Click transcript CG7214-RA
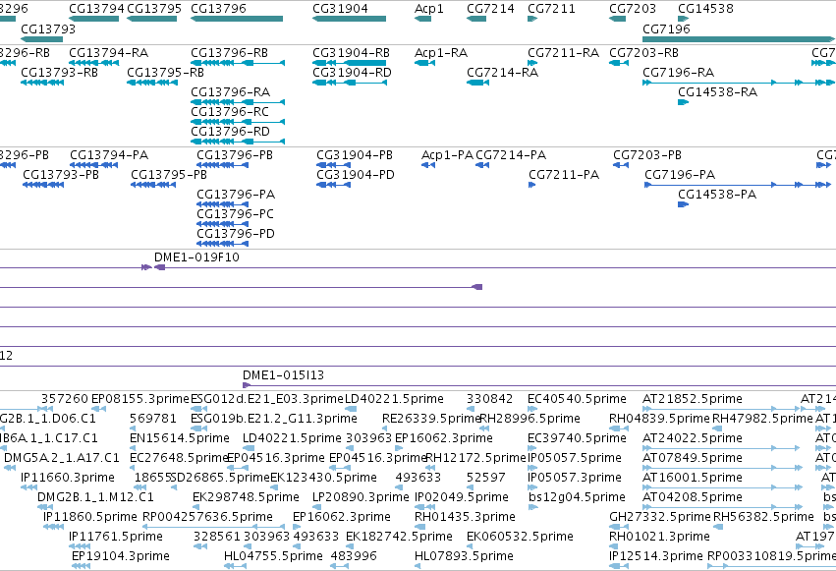Screen dimensions: 836x571 [x=502, y=73]
